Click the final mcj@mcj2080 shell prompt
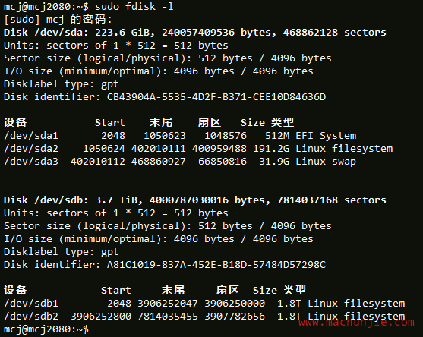 pos(46,329)
